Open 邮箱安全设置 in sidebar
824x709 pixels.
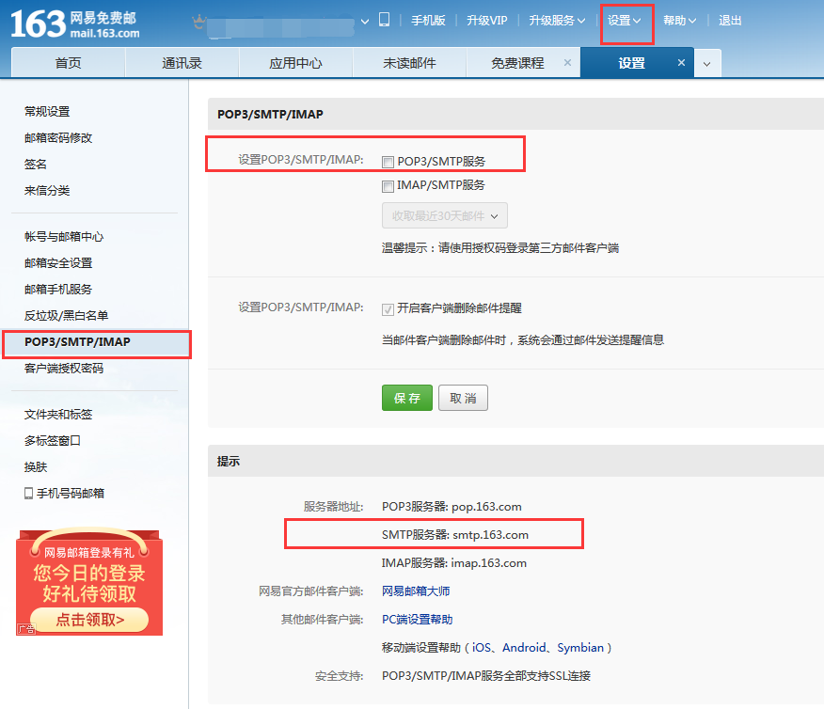[58, 262]
